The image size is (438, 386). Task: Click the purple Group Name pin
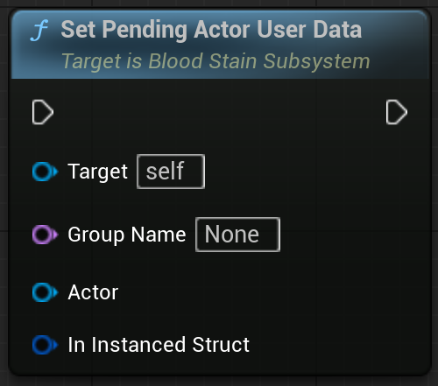(x=45, y=235)
